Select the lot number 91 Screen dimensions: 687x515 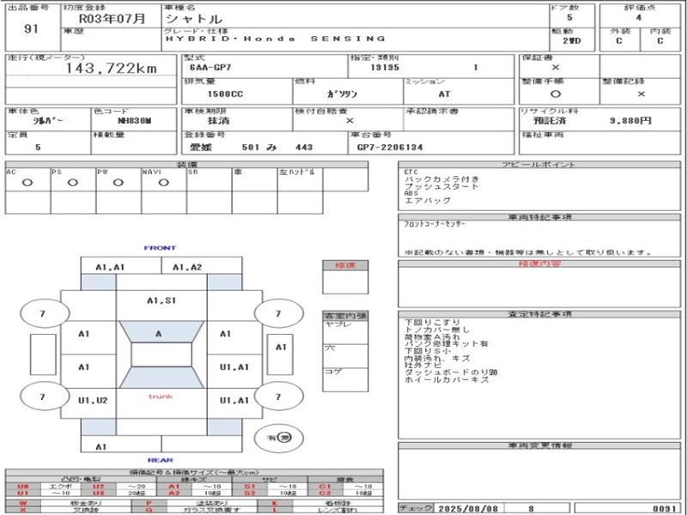coord(31,29)
